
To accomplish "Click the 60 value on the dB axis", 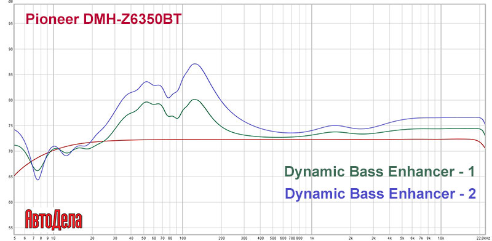I will point(10,202).
